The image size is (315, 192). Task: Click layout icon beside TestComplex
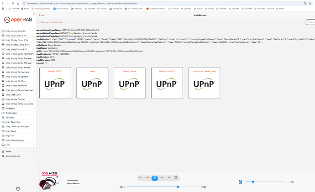coord(3,113)
